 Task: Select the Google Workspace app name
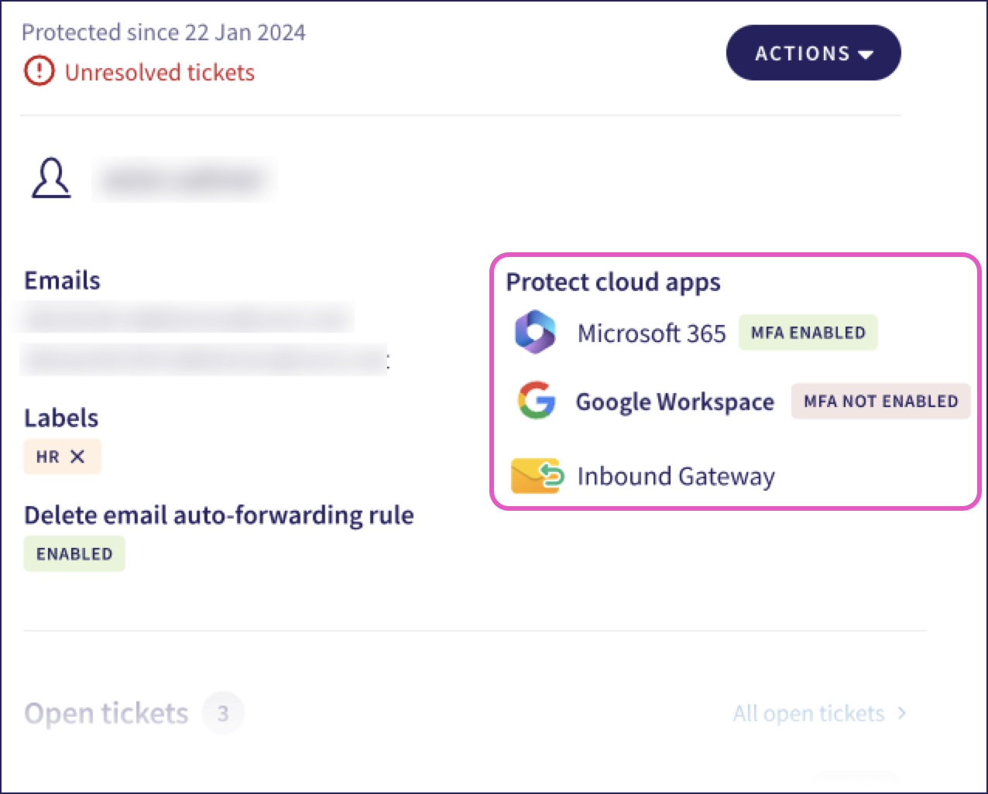pos(674,402)
